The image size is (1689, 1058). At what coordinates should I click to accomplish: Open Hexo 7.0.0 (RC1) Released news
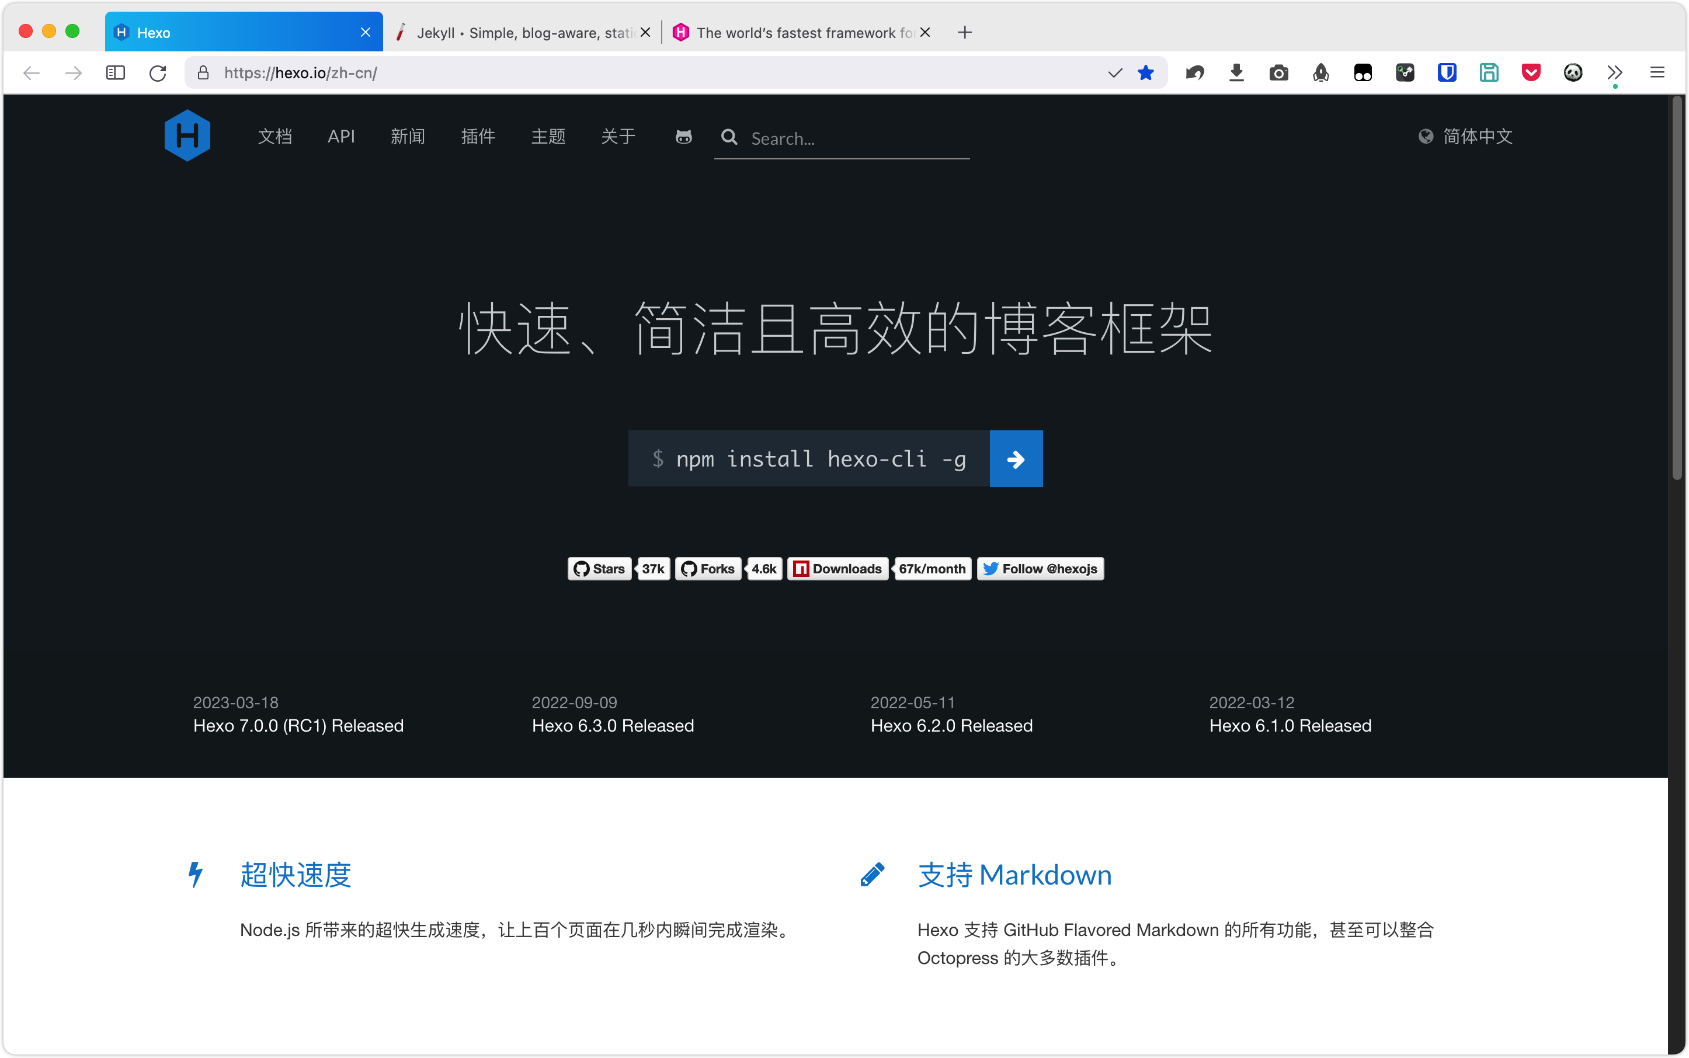tap(298, 726)
